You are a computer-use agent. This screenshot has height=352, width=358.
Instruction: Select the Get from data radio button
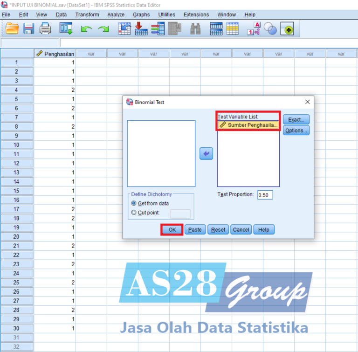click(x=134, y=203)
